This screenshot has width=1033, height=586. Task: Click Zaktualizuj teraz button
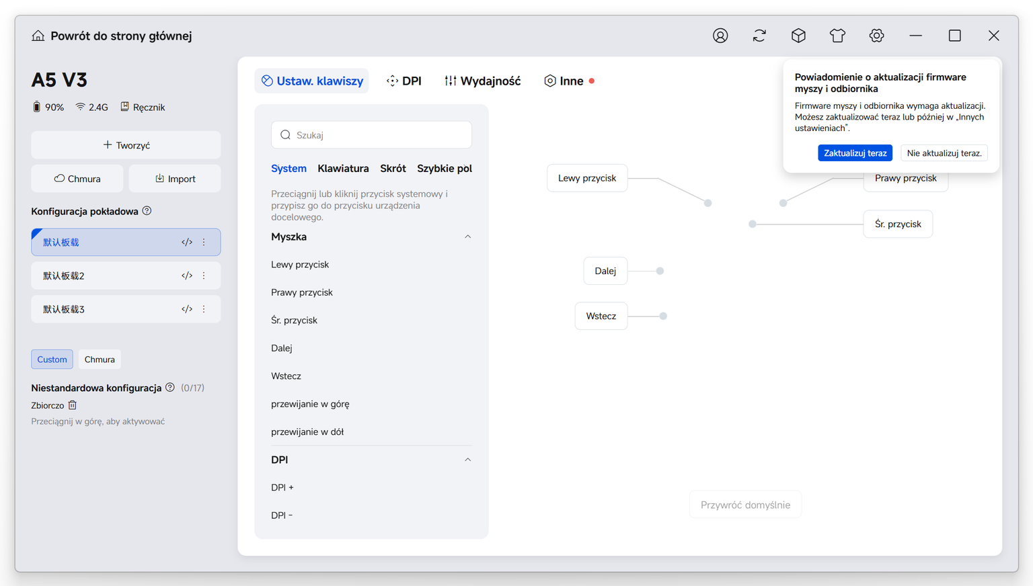[x=855, y=153]
